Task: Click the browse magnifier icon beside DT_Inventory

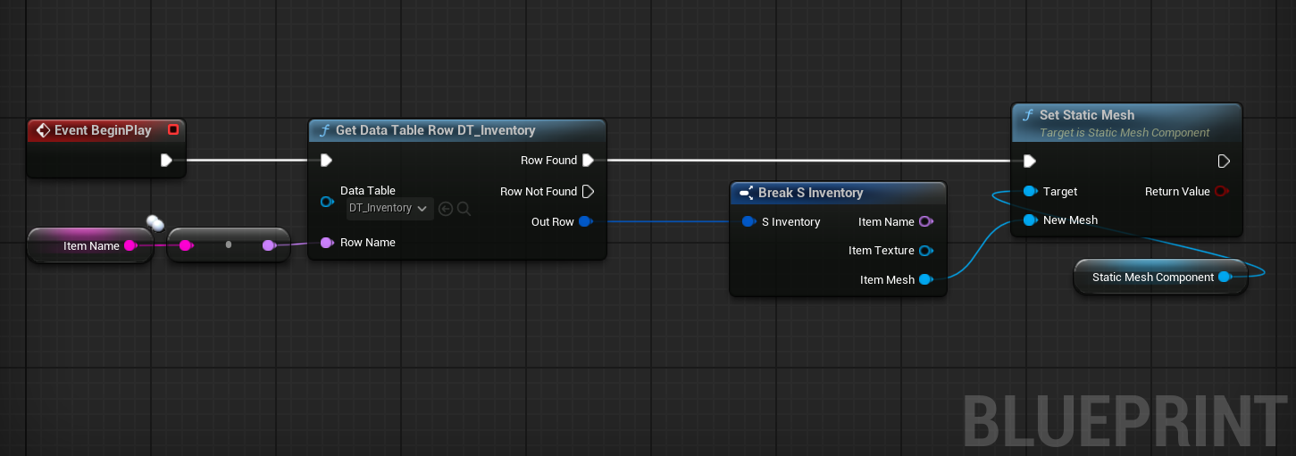Action: pos(464,209)
